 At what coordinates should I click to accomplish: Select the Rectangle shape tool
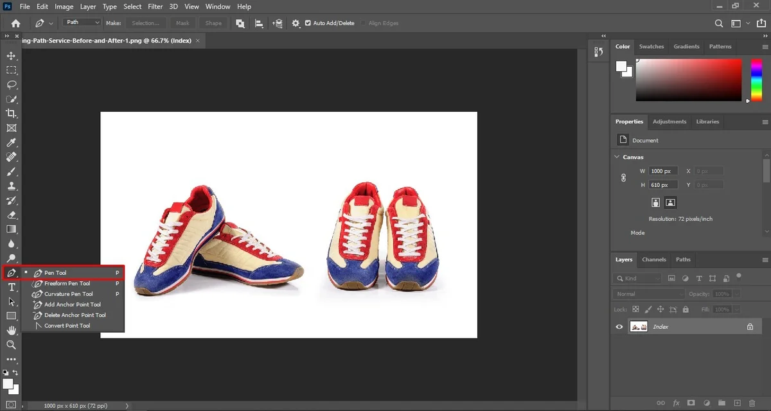coord(11,316)
